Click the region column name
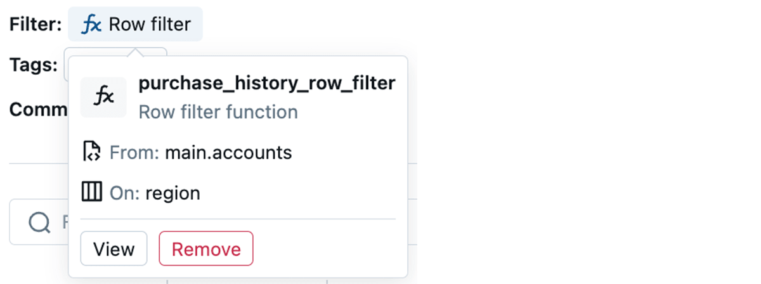Viewport: 761px width, 284px height. tap(172, 193)
